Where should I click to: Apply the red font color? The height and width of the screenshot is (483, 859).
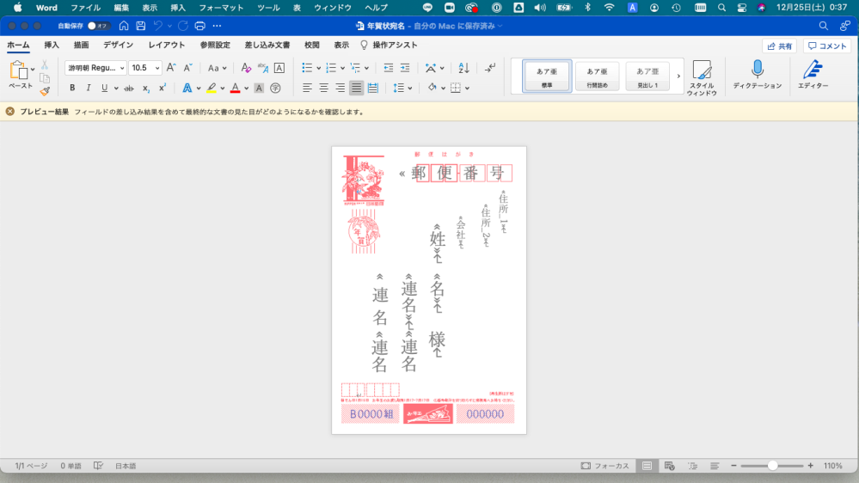235,89
